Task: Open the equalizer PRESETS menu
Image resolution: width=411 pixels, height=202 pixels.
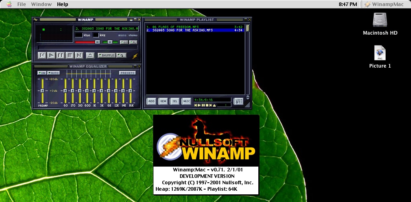Action: [x=127, y=73]
